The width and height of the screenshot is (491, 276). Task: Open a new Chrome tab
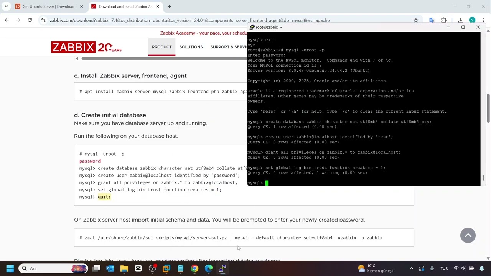[x=169, y=7]
